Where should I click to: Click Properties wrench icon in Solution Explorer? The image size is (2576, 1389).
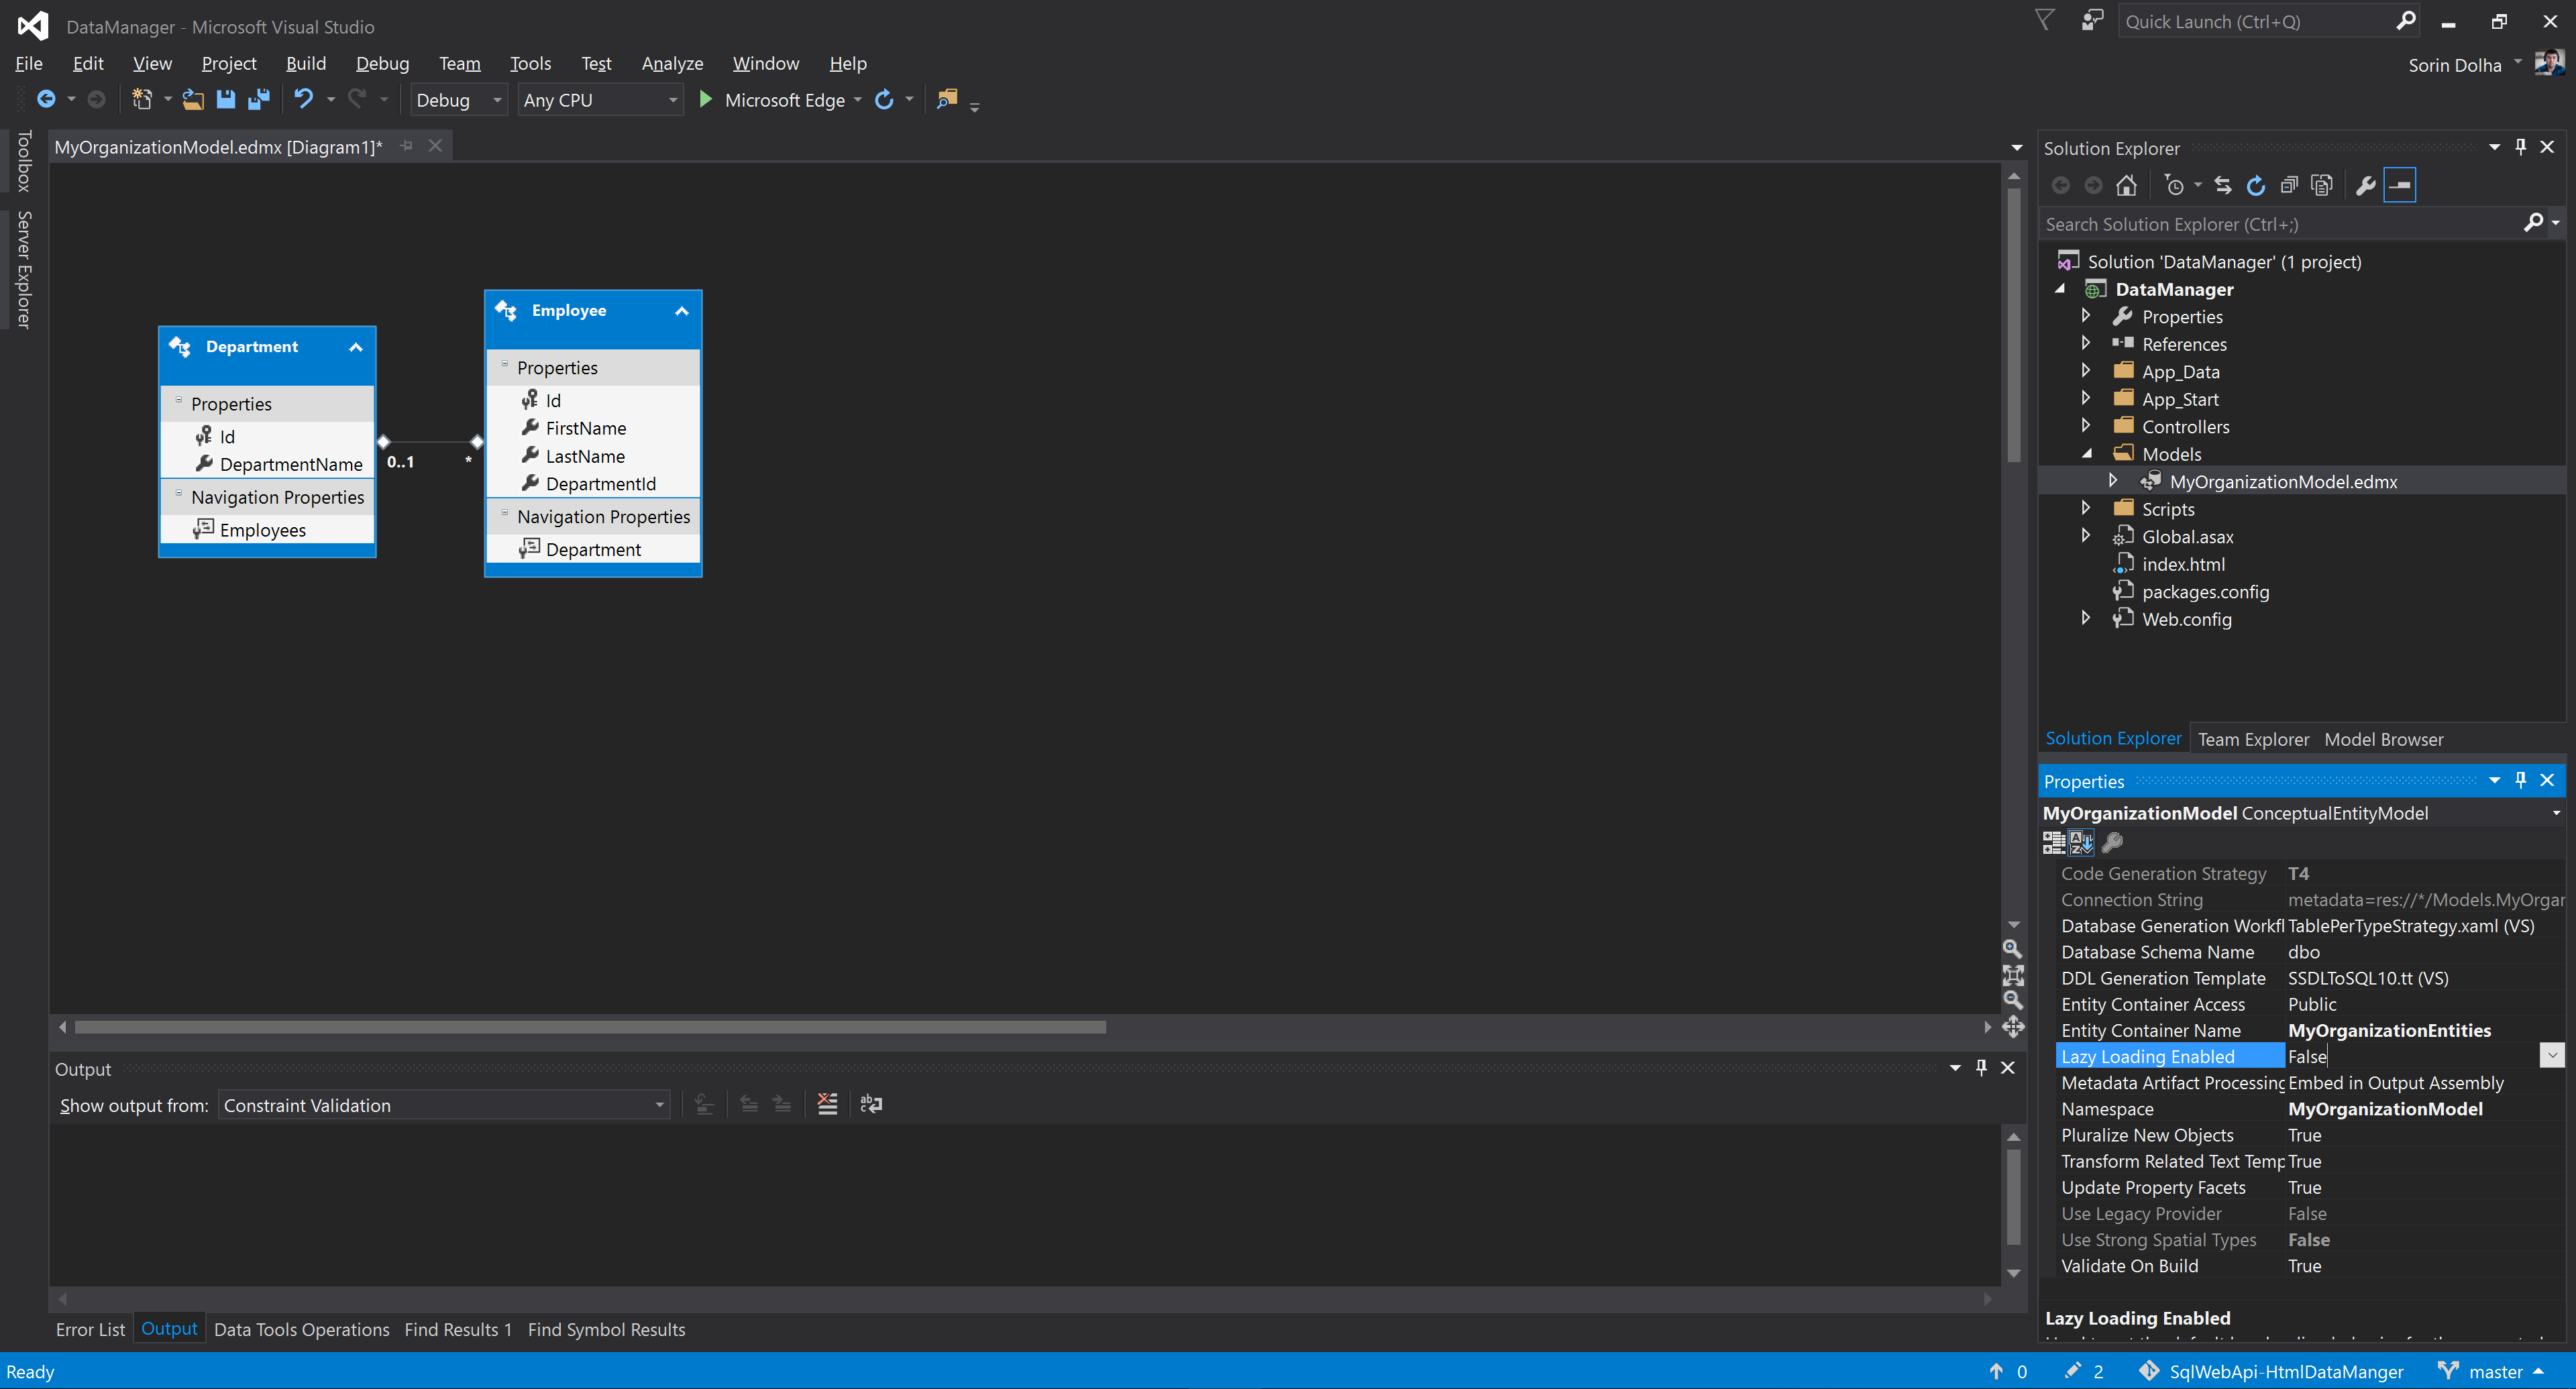click(x=2365, y=186)
